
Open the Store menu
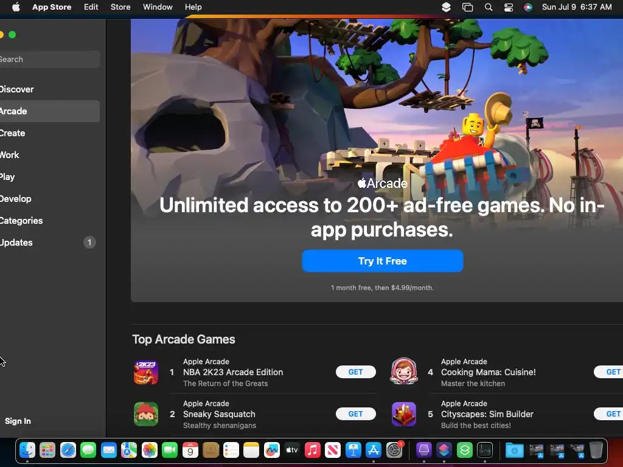click(120, 7)
